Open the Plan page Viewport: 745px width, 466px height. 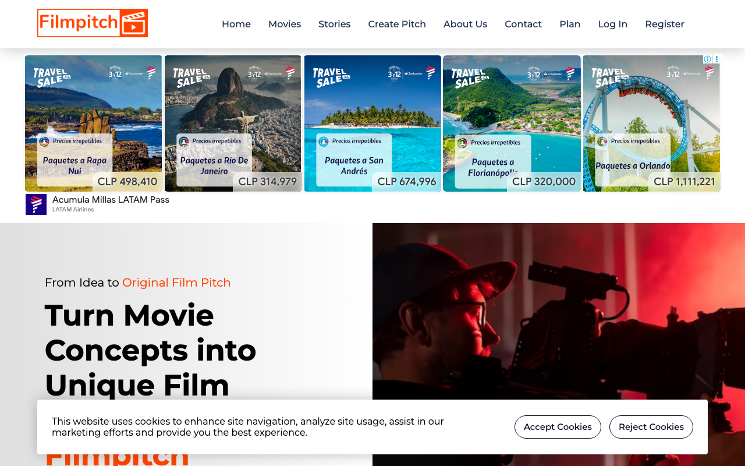(x=569, y=24)
